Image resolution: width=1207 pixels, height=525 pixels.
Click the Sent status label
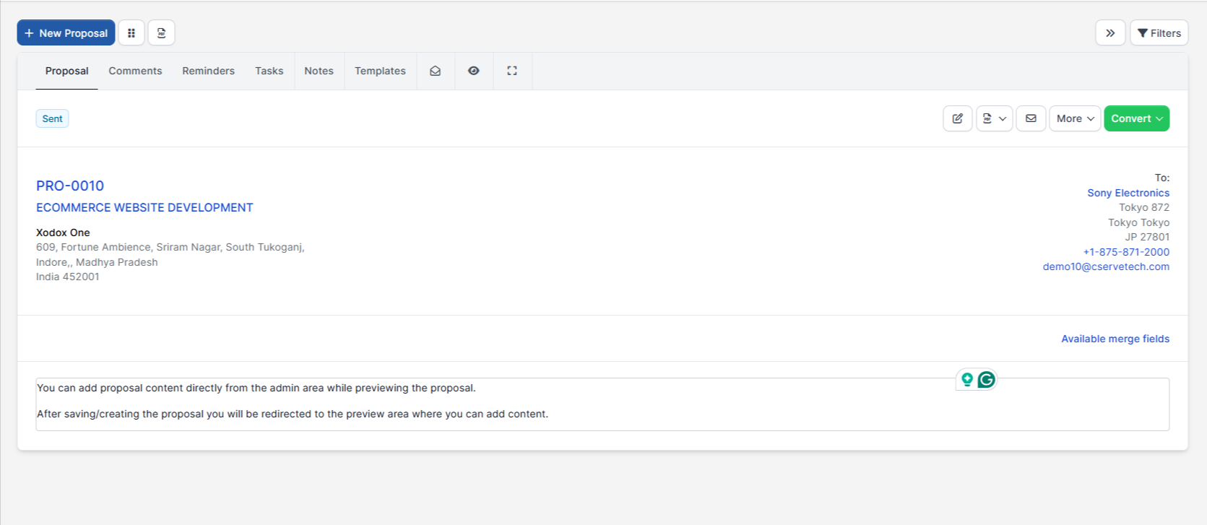click(52, 118)
